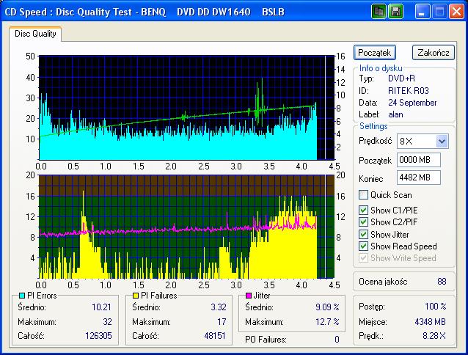Minimize the CD Speed window
This screenshot has height=355, width=468.
tap(422, 12)
